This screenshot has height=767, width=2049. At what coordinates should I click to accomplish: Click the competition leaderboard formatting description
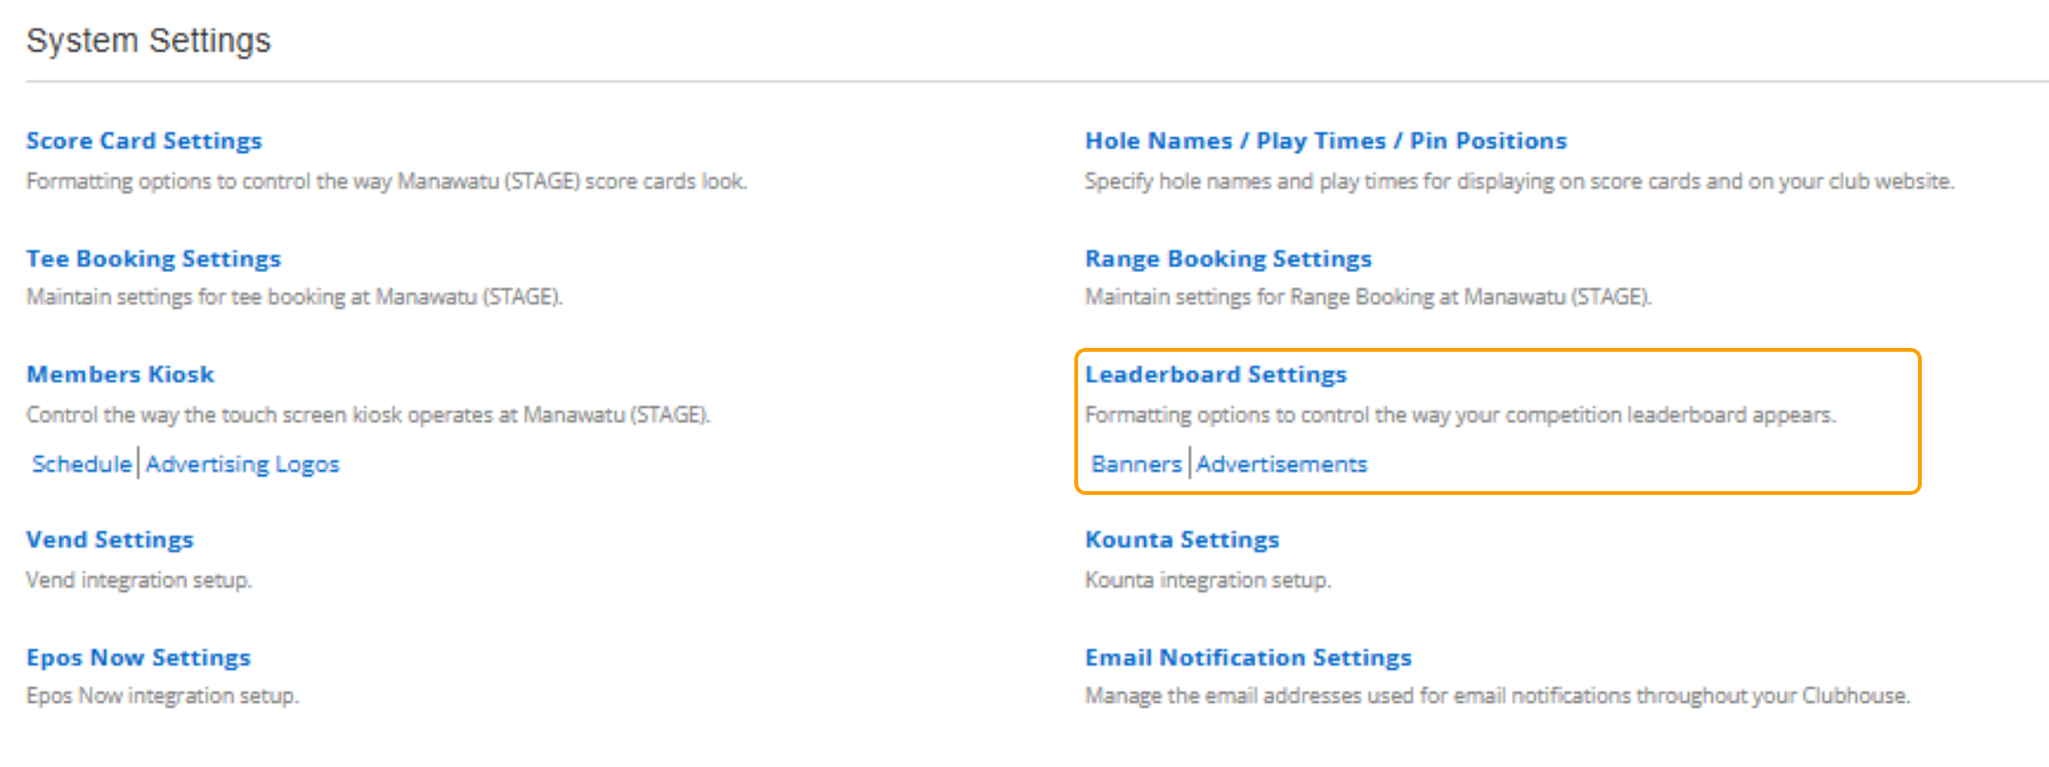pos(1460,414)
